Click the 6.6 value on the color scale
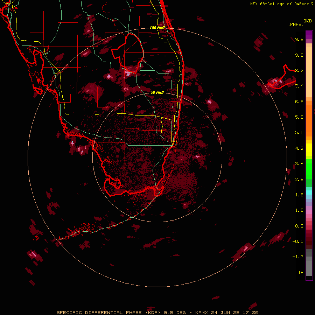This screenshot has height=315, width=315. tap(299, 101)
